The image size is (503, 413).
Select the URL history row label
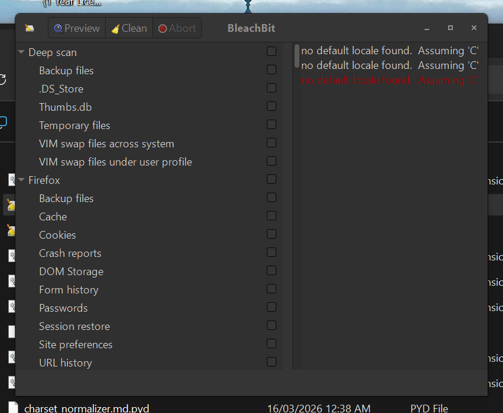click(x=66, y=363)
